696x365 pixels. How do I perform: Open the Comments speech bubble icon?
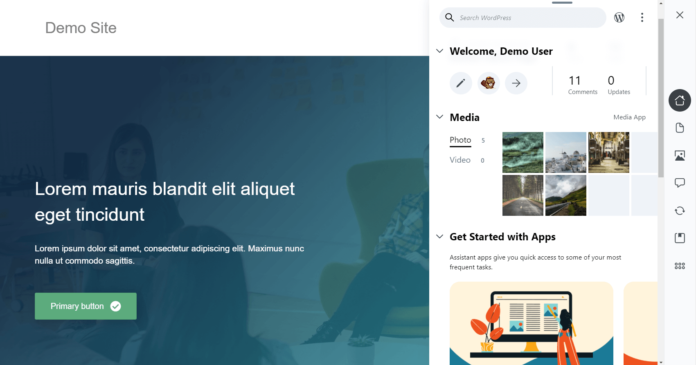point(680,183)
